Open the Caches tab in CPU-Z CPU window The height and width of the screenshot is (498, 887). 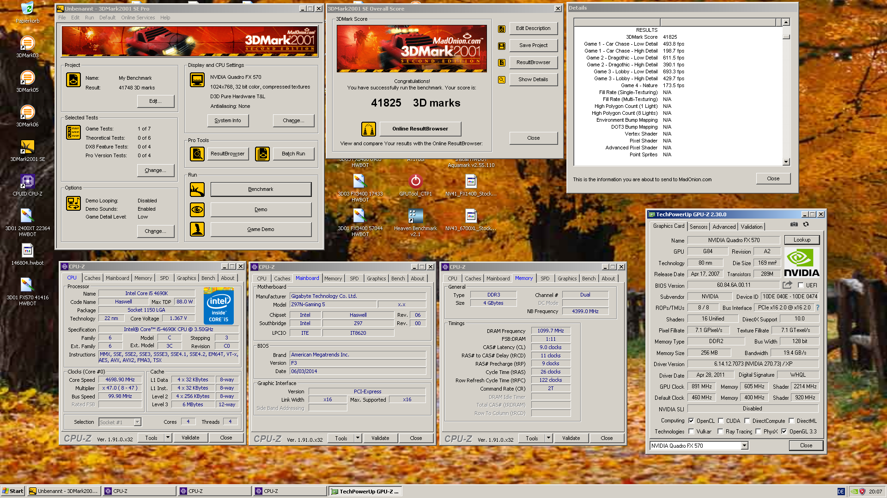[92, 278]
